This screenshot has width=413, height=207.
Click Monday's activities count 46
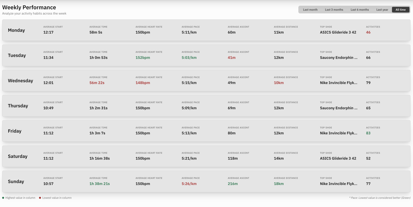click(x=368, y=32)
